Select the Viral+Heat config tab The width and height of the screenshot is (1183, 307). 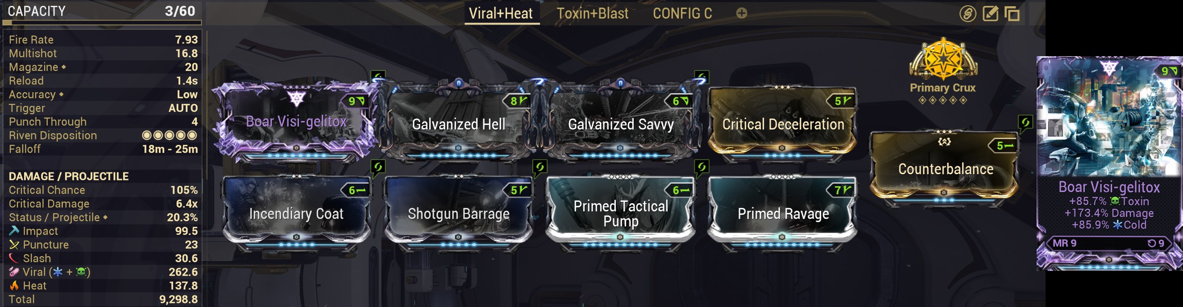[501, 13]
